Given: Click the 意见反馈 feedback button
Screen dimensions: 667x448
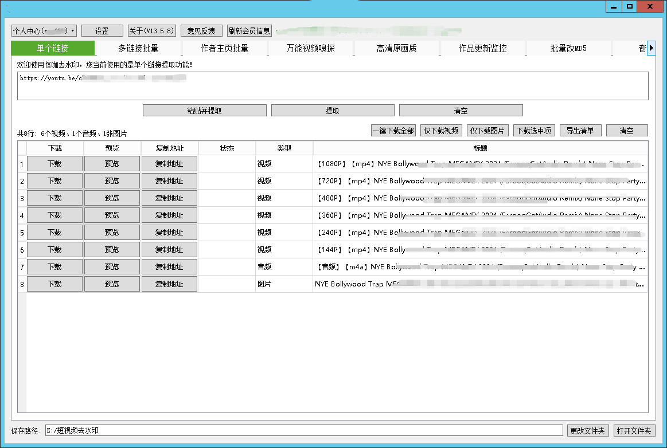Looking at the screenshot, I should coord(201,30).
